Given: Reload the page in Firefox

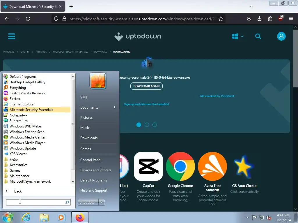Looking at the screenshot, I should coord(28,19).
